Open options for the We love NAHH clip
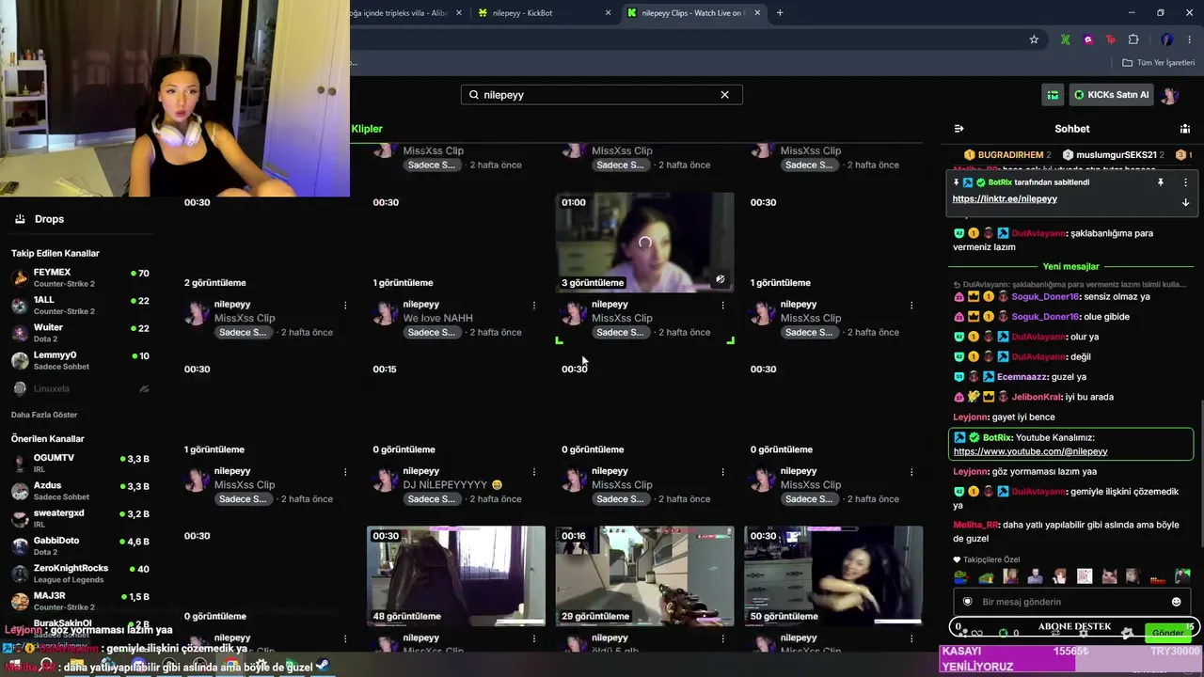The width and height of the screenshot is (1204, 677). tap(534, 305)
